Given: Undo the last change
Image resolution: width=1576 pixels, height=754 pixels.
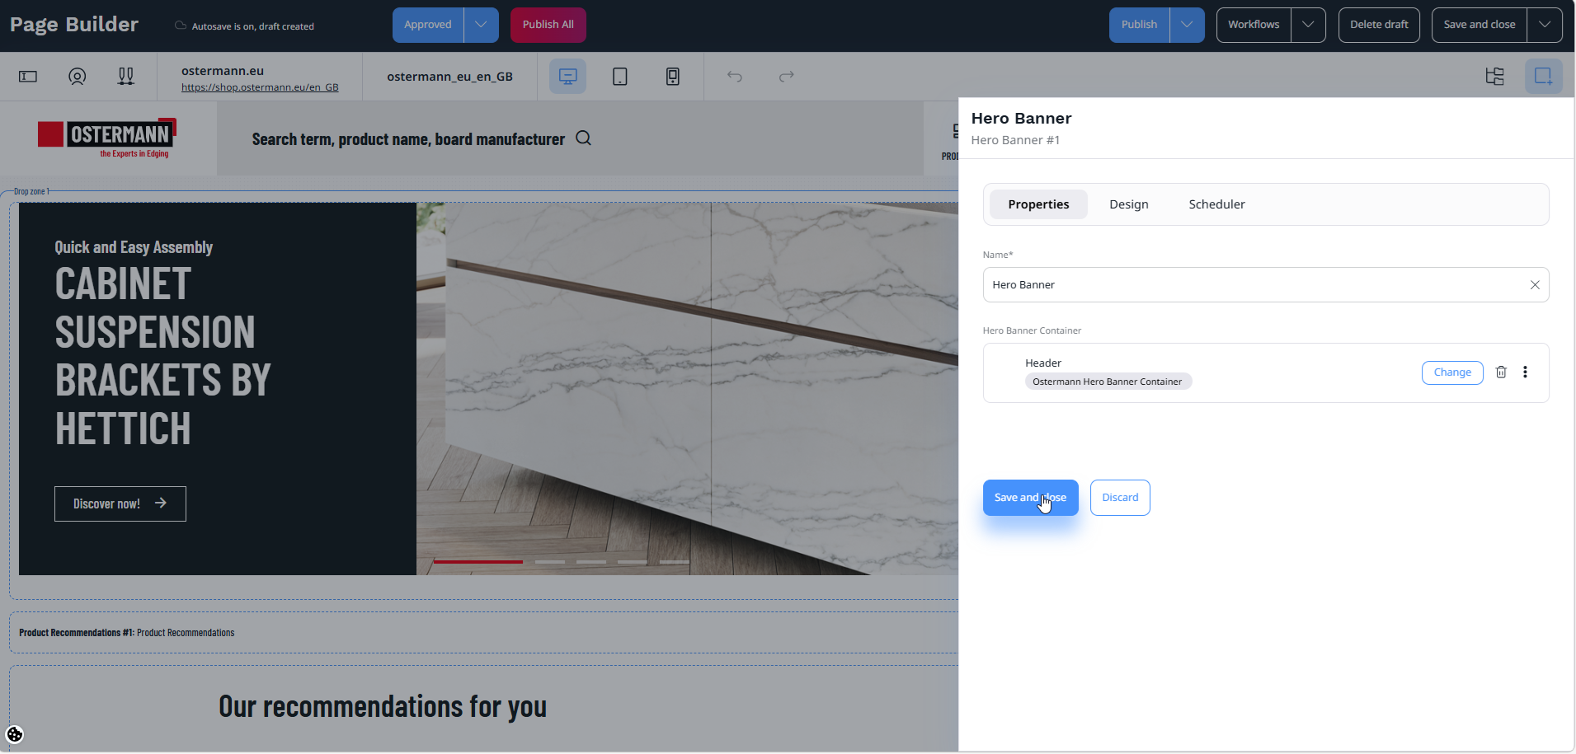Looking at the screenshot, I should 735,77.
